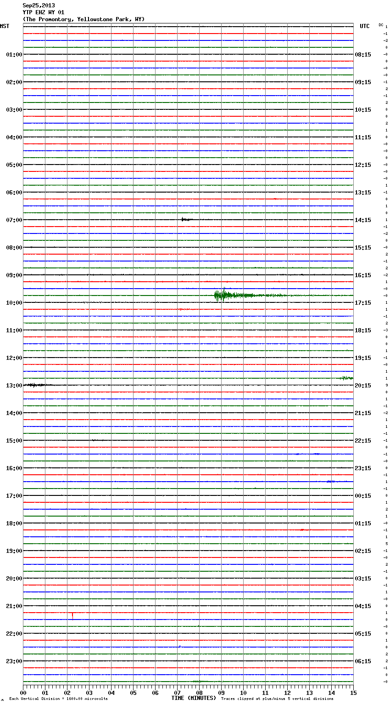This screenshot has height=705, width=390.
Task: Click the 15:15 UTC time label
Action: (363, 248)
